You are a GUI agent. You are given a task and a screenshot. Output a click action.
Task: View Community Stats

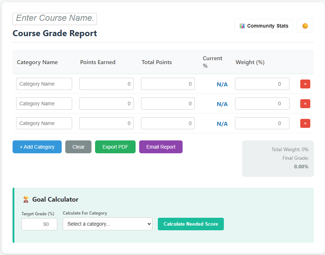pos(263,25)
